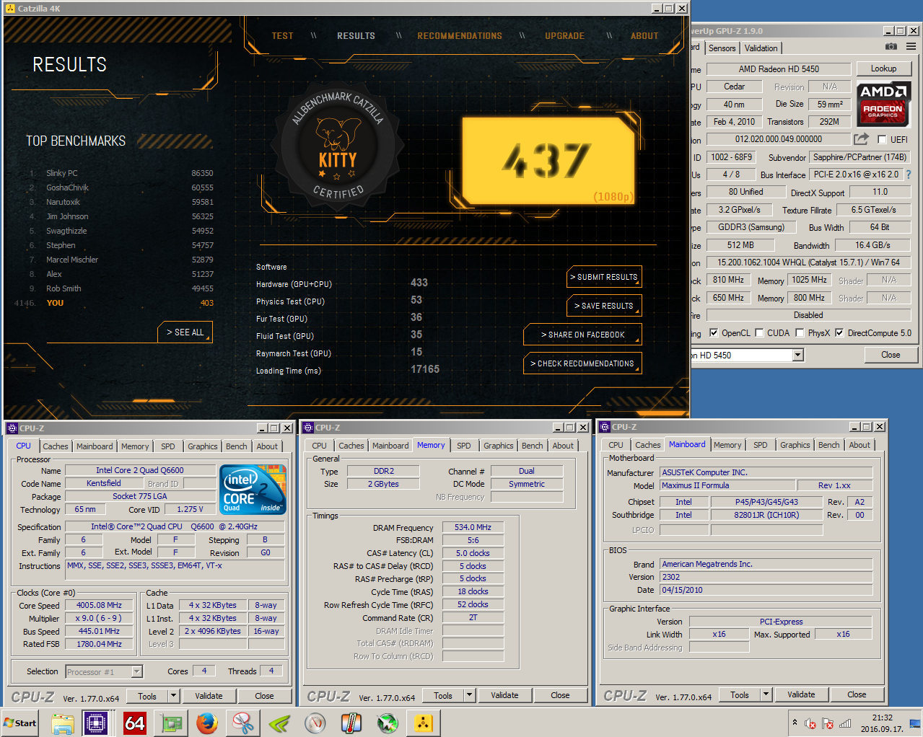Viewport: 923px width, 737px height.
Task: Click the Intel Core 2 Quad logo
Action: [x=253, y=489]
